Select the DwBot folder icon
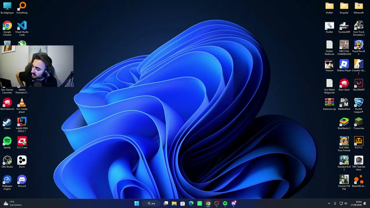 pyautogui.click(x=329, y=8)
